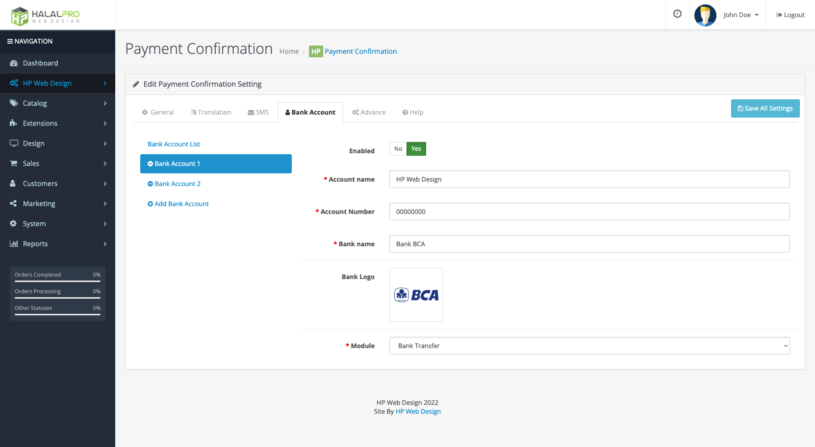Switch to the Translation tab
The width and height of the screenshot is (815, 447).
211,112
